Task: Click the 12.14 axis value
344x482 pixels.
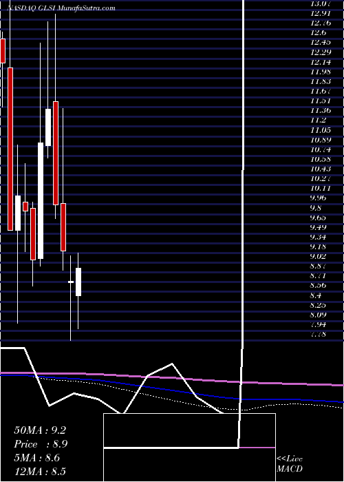Action: click(321, 62)
